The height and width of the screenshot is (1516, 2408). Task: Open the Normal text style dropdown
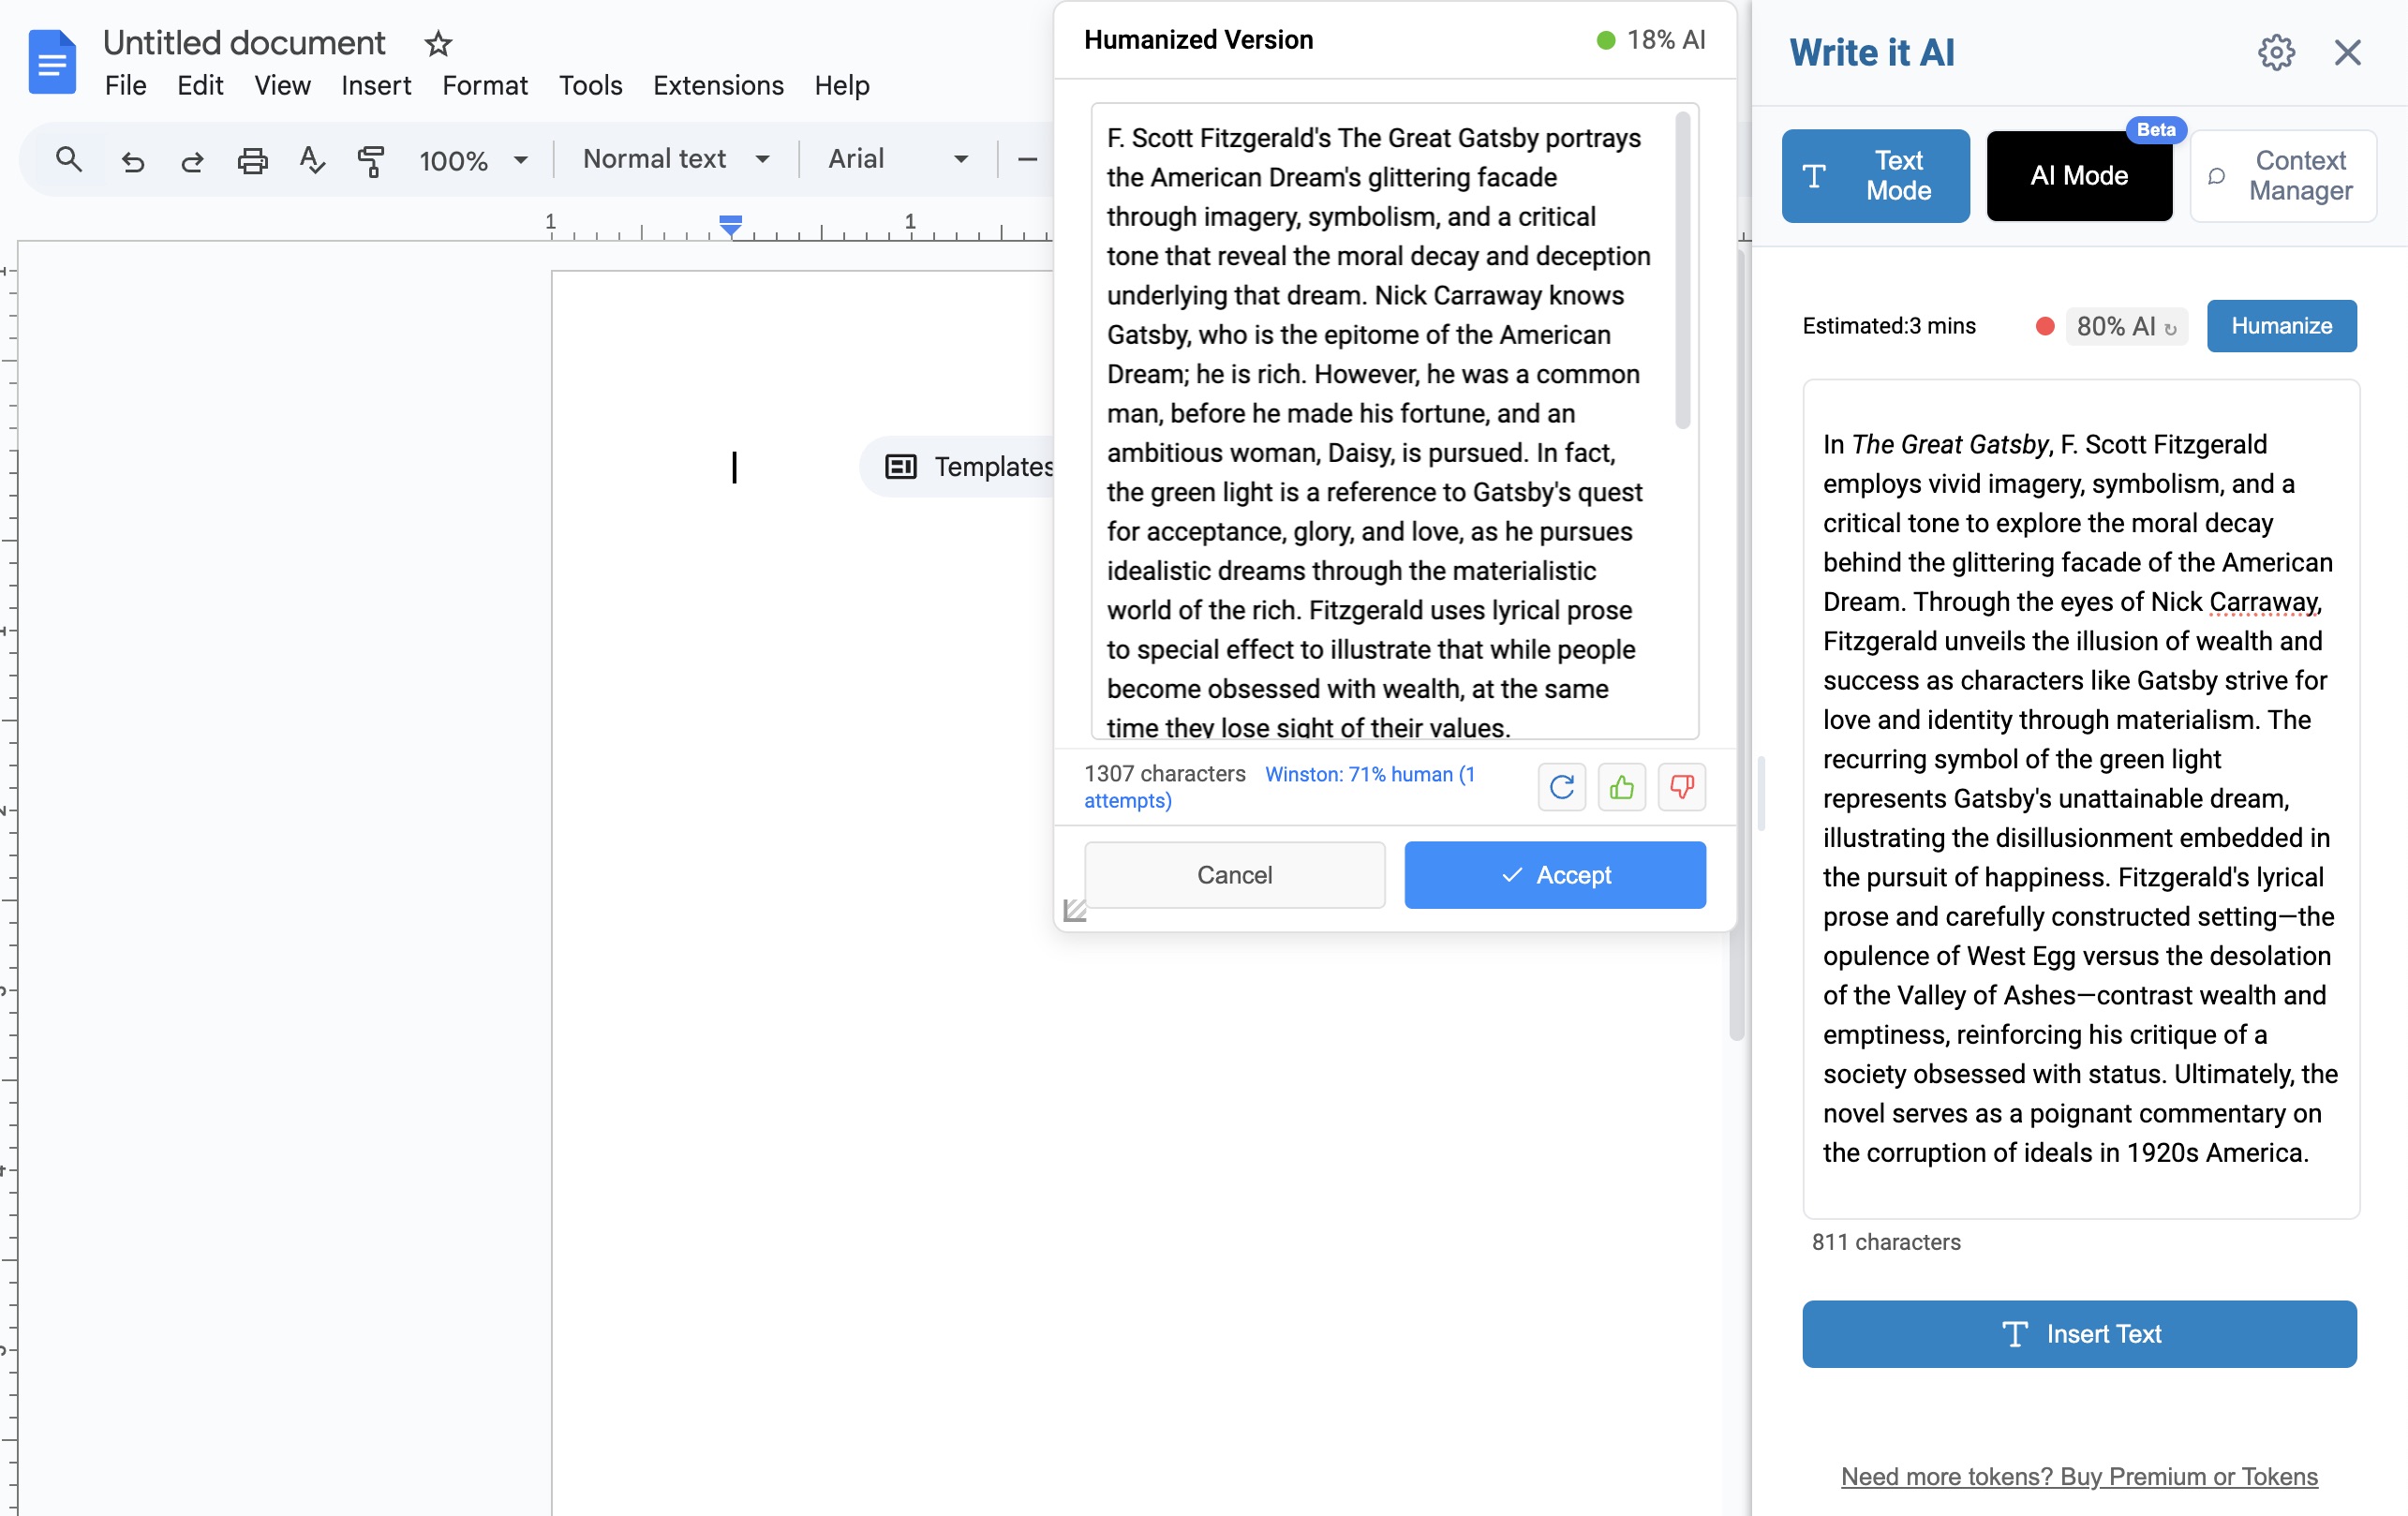click(x=676, y=159)
